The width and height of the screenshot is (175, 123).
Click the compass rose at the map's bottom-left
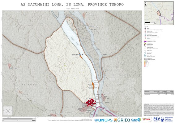[8, 111]
